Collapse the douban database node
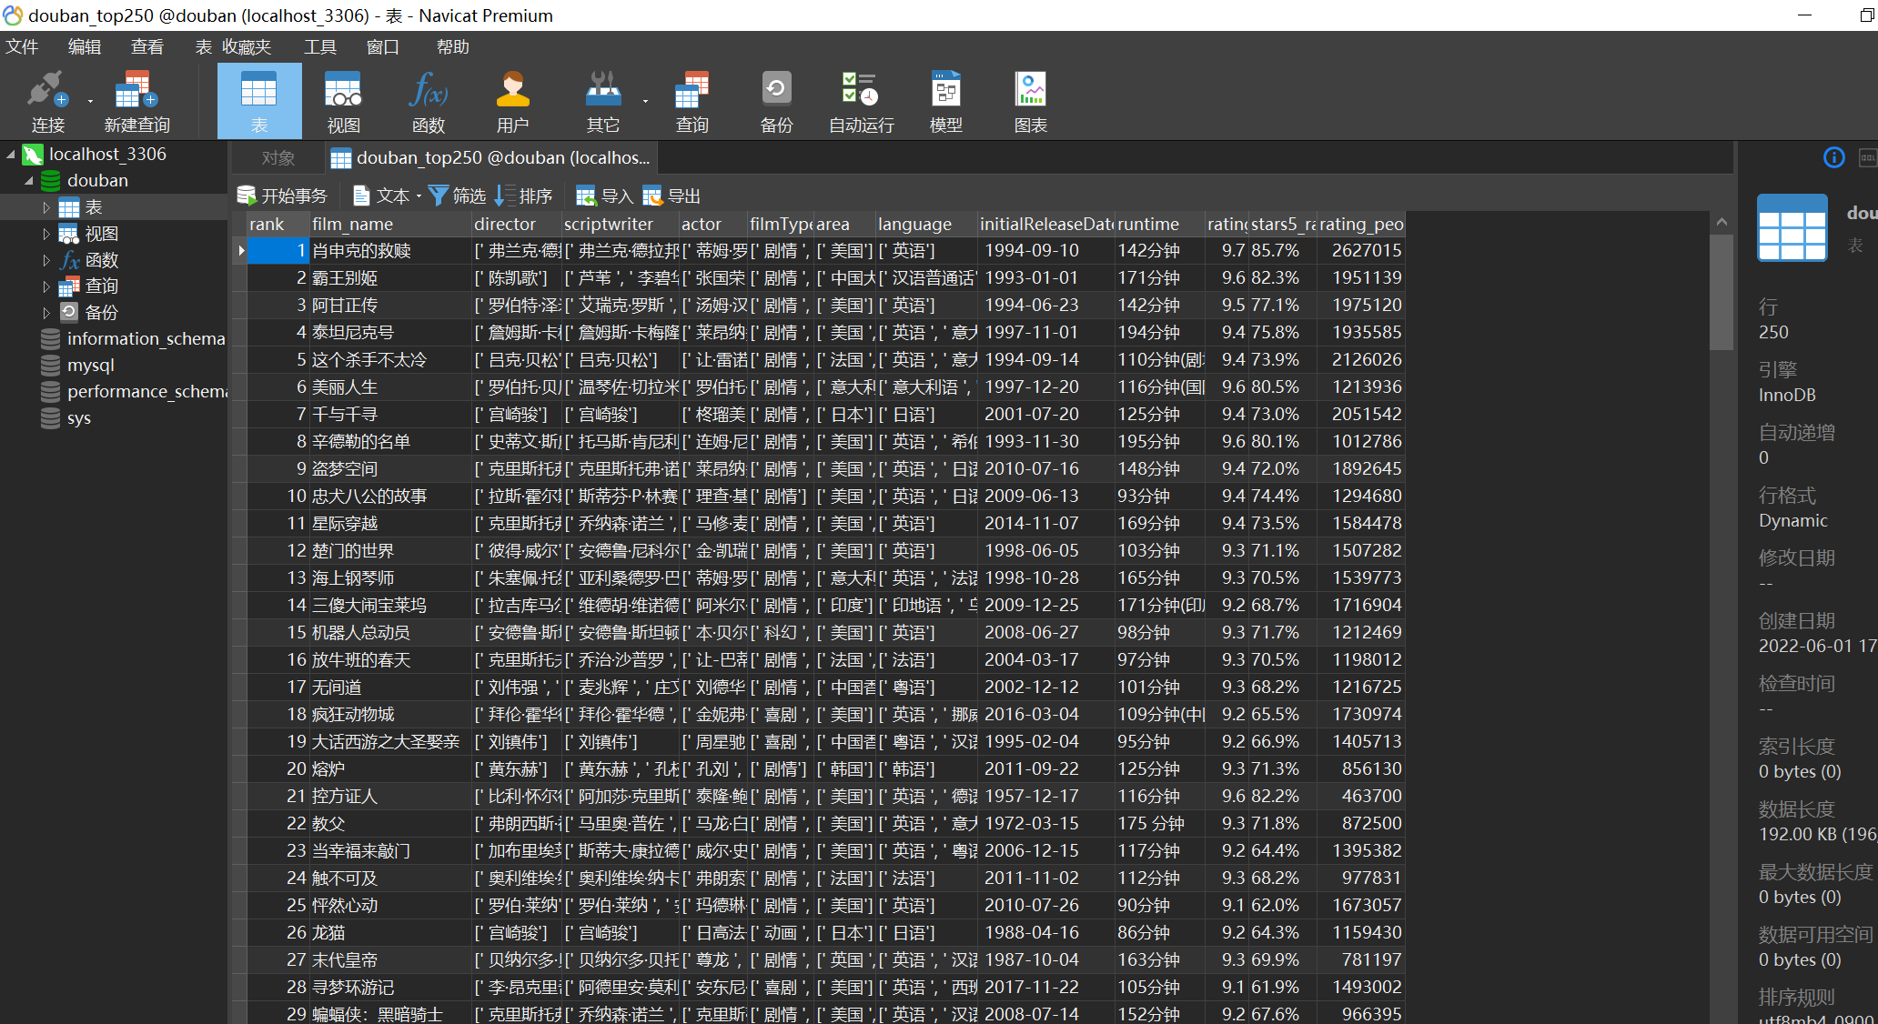1878x1024 pixels. coord(28,180)
